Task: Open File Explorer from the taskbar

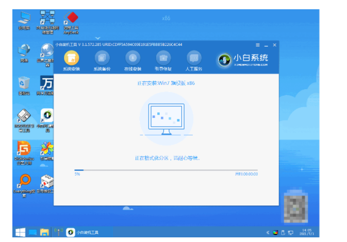Action: [x=44, y=232]
